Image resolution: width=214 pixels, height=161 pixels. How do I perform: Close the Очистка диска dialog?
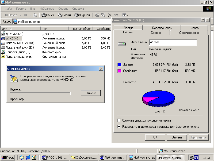[101, 69]
